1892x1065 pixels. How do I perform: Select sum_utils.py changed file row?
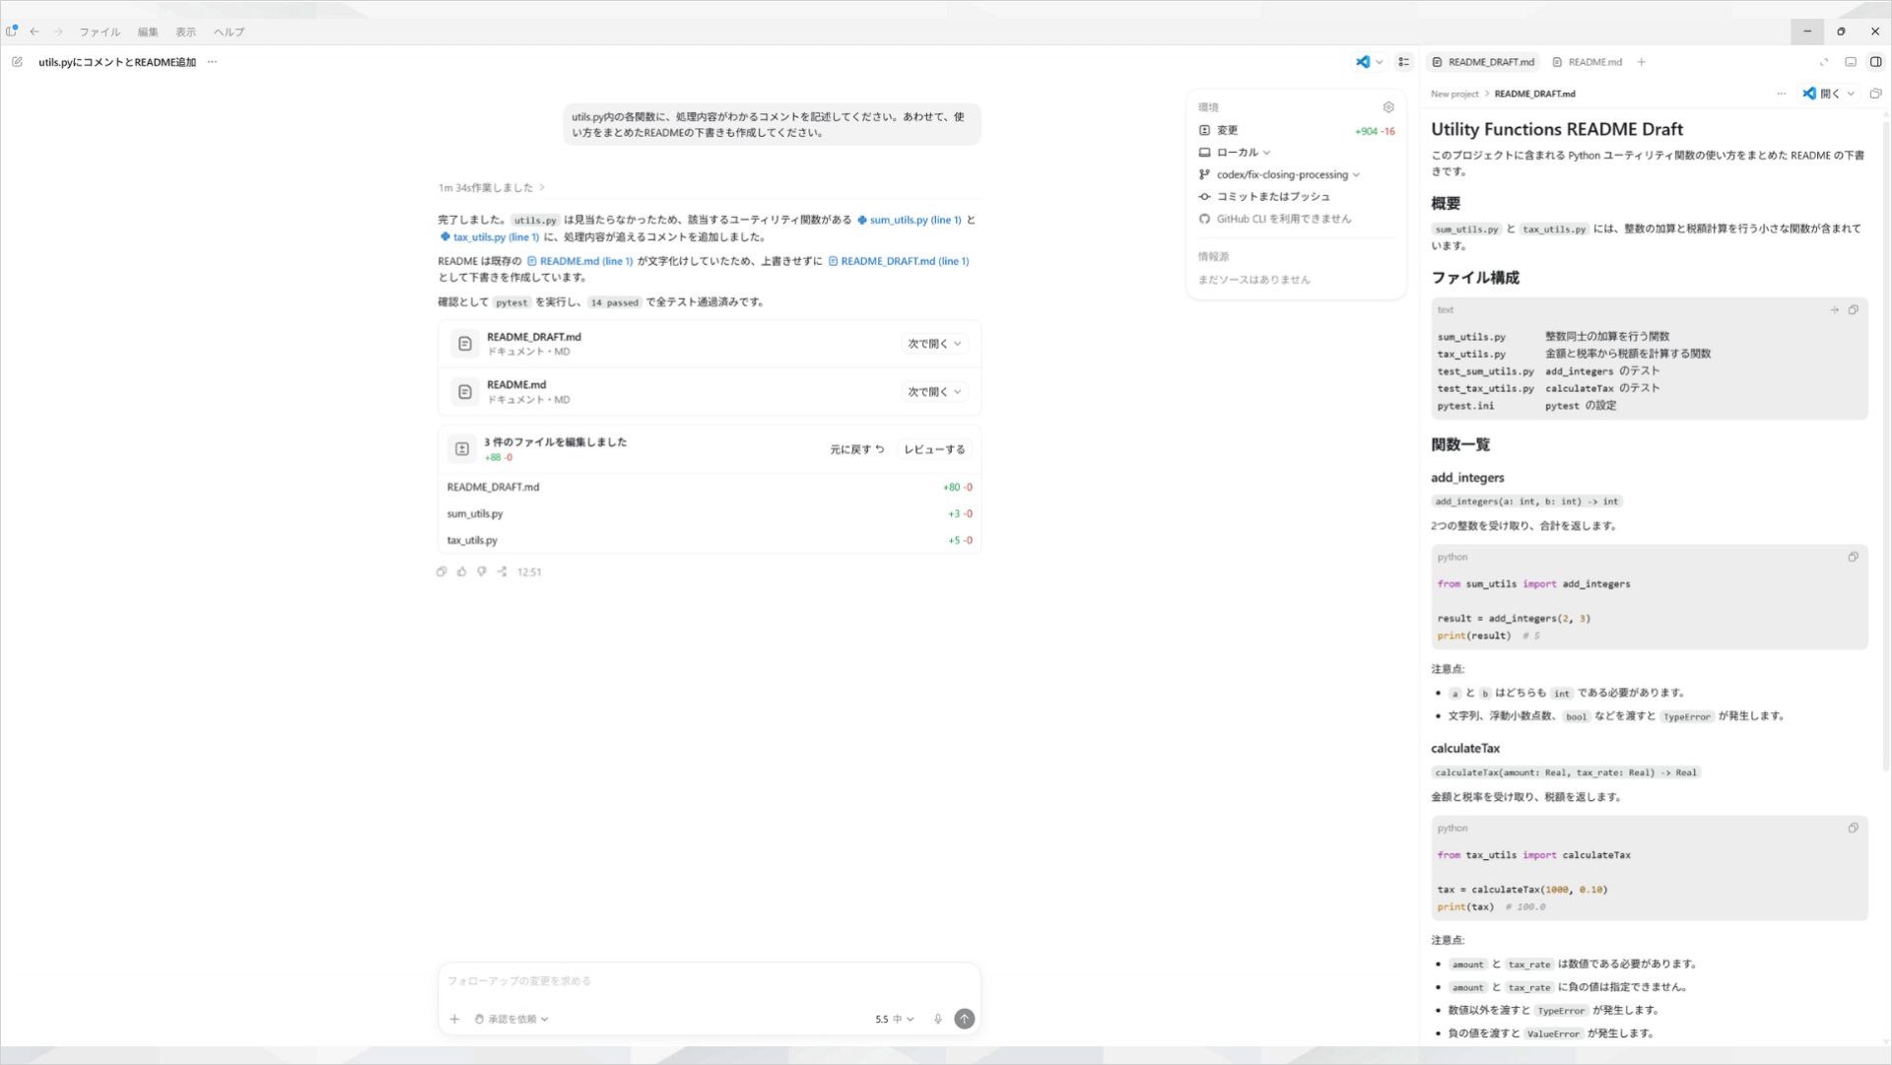pos(709,513)
